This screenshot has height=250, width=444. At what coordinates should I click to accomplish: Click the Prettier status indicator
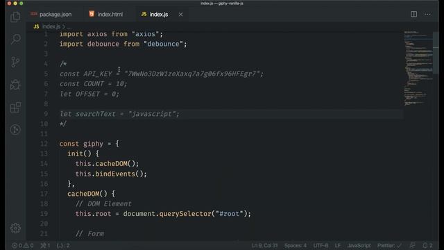coord(389,245)
